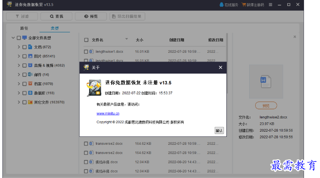Click the Database (数据库) category icon

[x=30, y=93]
